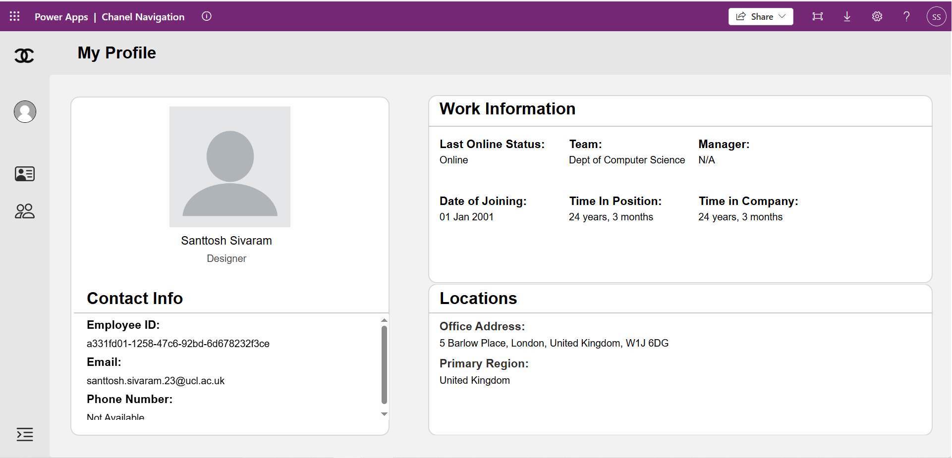Click the Chanel logo icon
952x458 pixels.
24,55
